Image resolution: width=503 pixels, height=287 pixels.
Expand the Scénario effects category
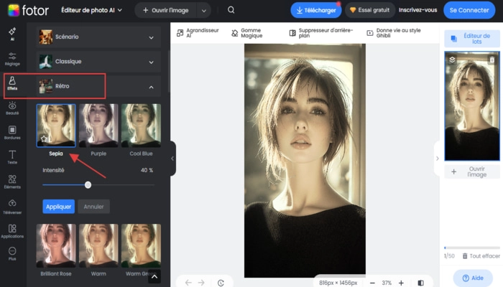tap(98, 37)
